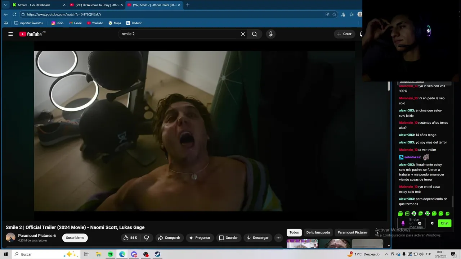
Task: Click the Descargar download button
Action: coord(258,238)
